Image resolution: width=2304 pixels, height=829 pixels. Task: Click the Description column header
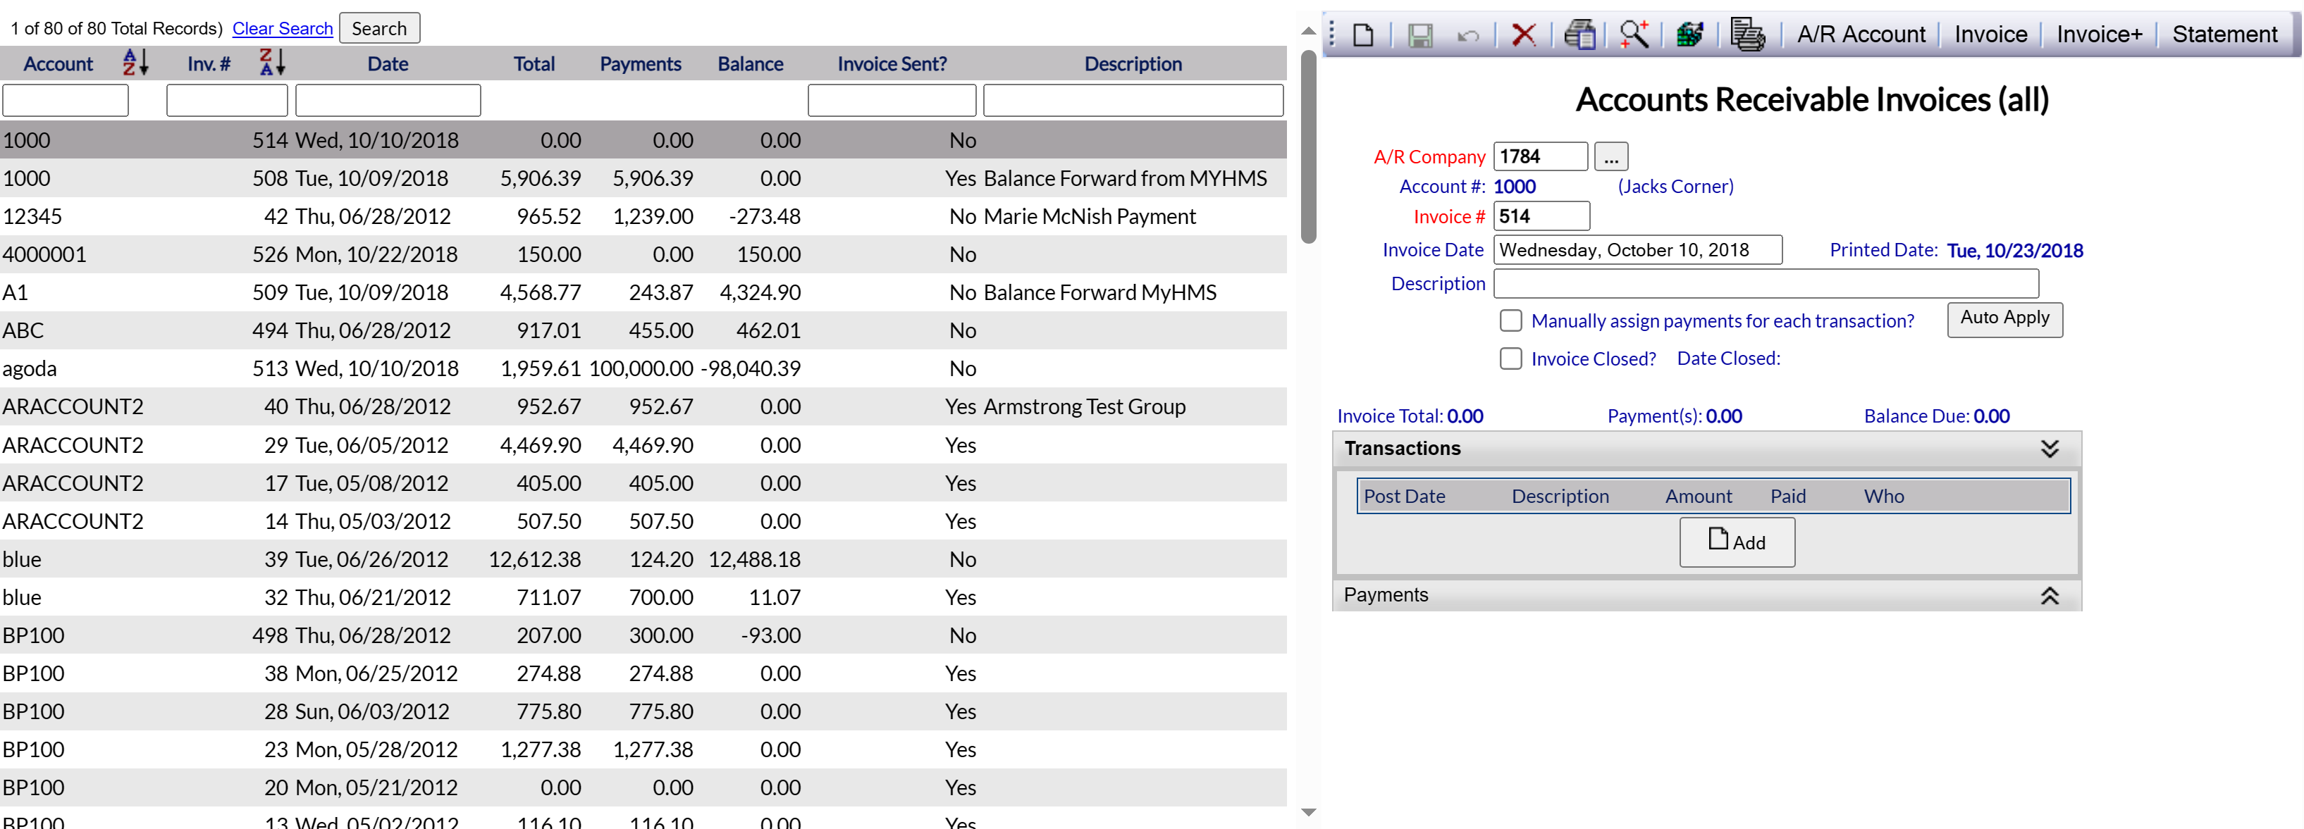click(x=1133, y=63)
